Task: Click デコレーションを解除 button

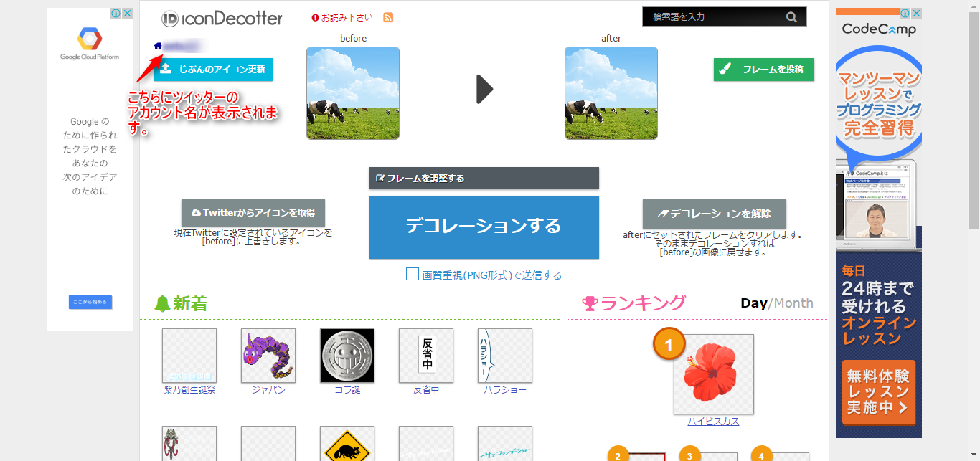Action: click(715, 214)
